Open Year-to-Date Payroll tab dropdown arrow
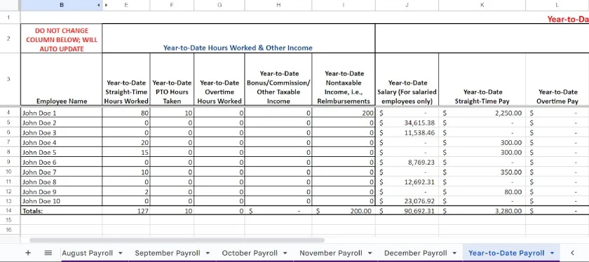The height and width of the screenshot is (262, 589). click(x=553, y=253)
